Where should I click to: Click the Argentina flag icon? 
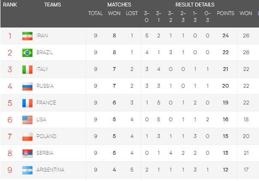coord(27,170)
